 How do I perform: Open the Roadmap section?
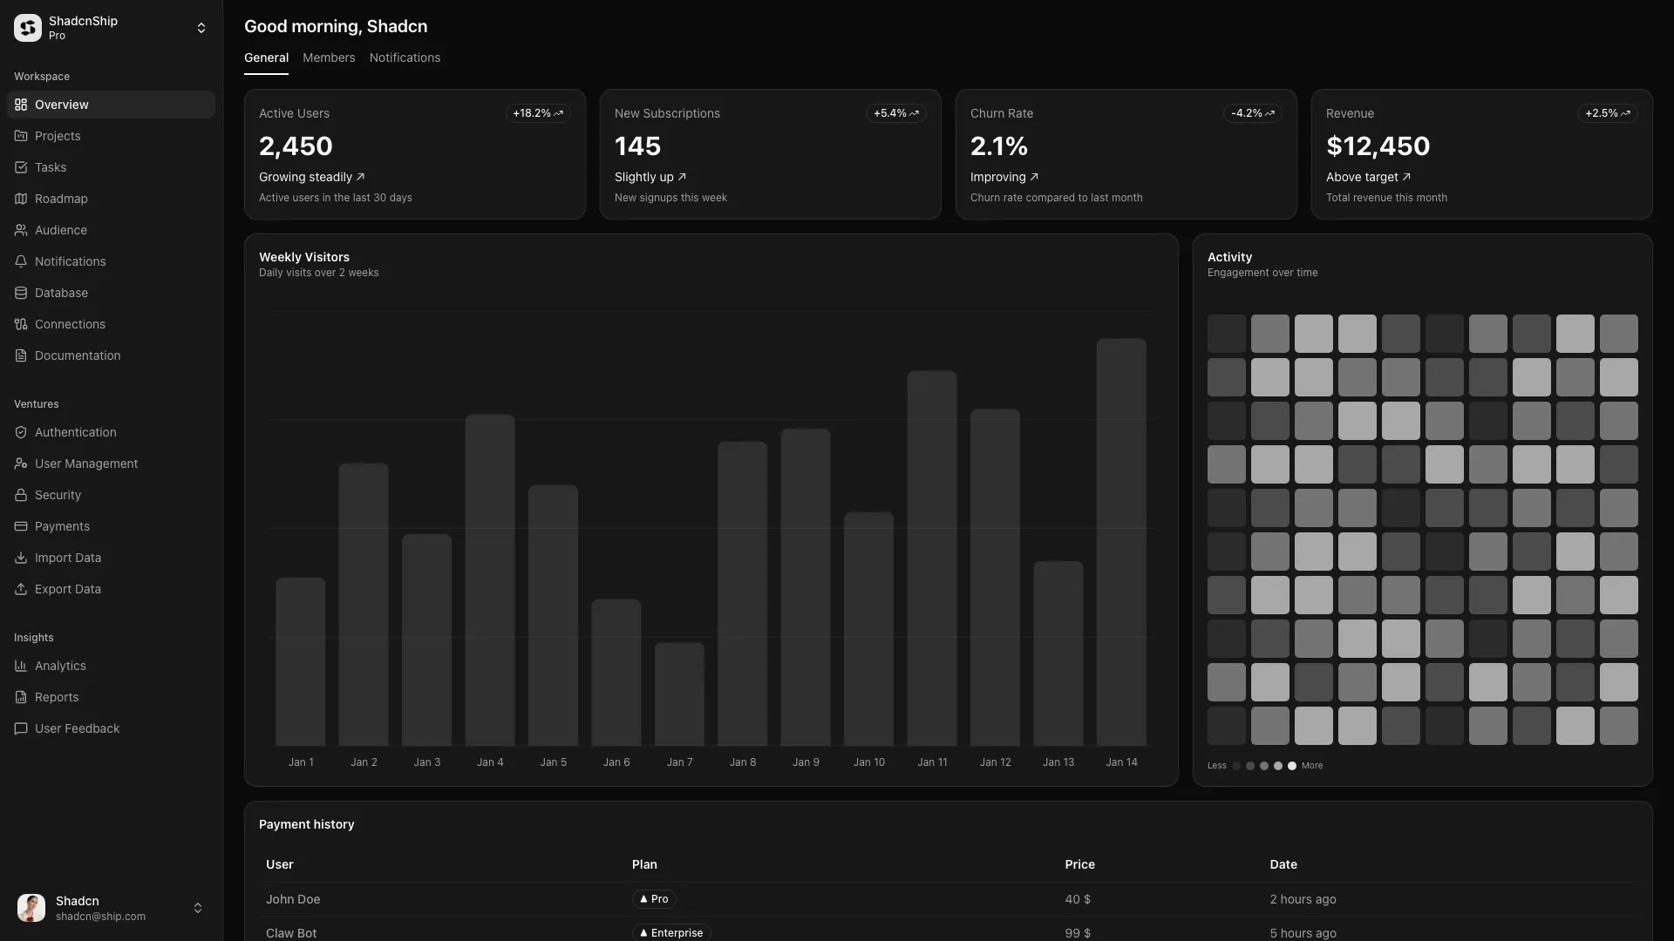point(20,199)
